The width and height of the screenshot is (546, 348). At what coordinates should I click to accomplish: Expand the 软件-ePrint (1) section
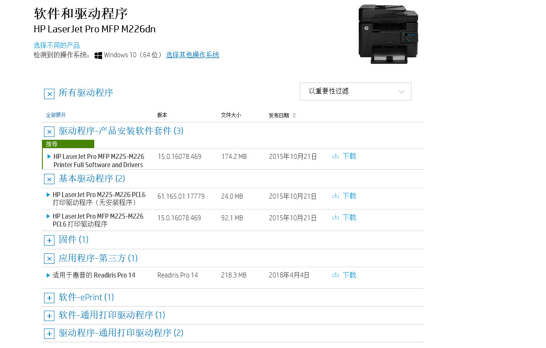pyautogui.click(x=49, y=298)
